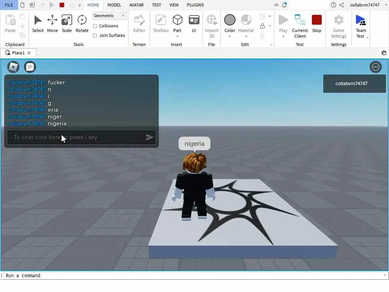Expand the Play dropdown arrow
Viewport: 389px width, 292px height.
283,36
